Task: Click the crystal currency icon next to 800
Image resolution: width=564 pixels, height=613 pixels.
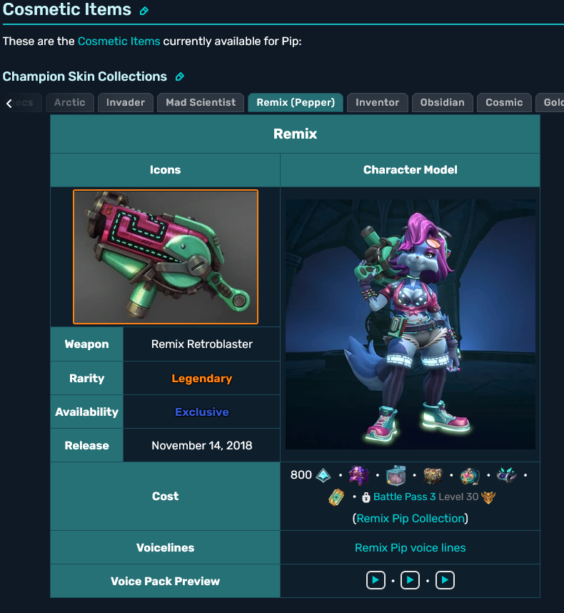Action: [x=323, y=475]
